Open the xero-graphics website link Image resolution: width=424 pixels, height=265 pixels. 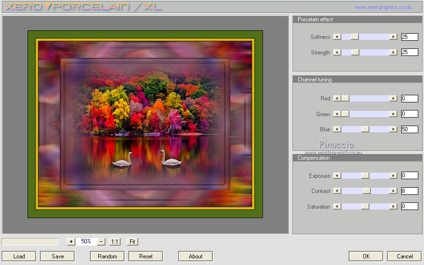coord(383,8)
